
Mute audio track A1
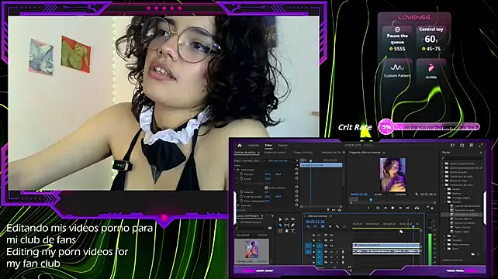(331, 252)
